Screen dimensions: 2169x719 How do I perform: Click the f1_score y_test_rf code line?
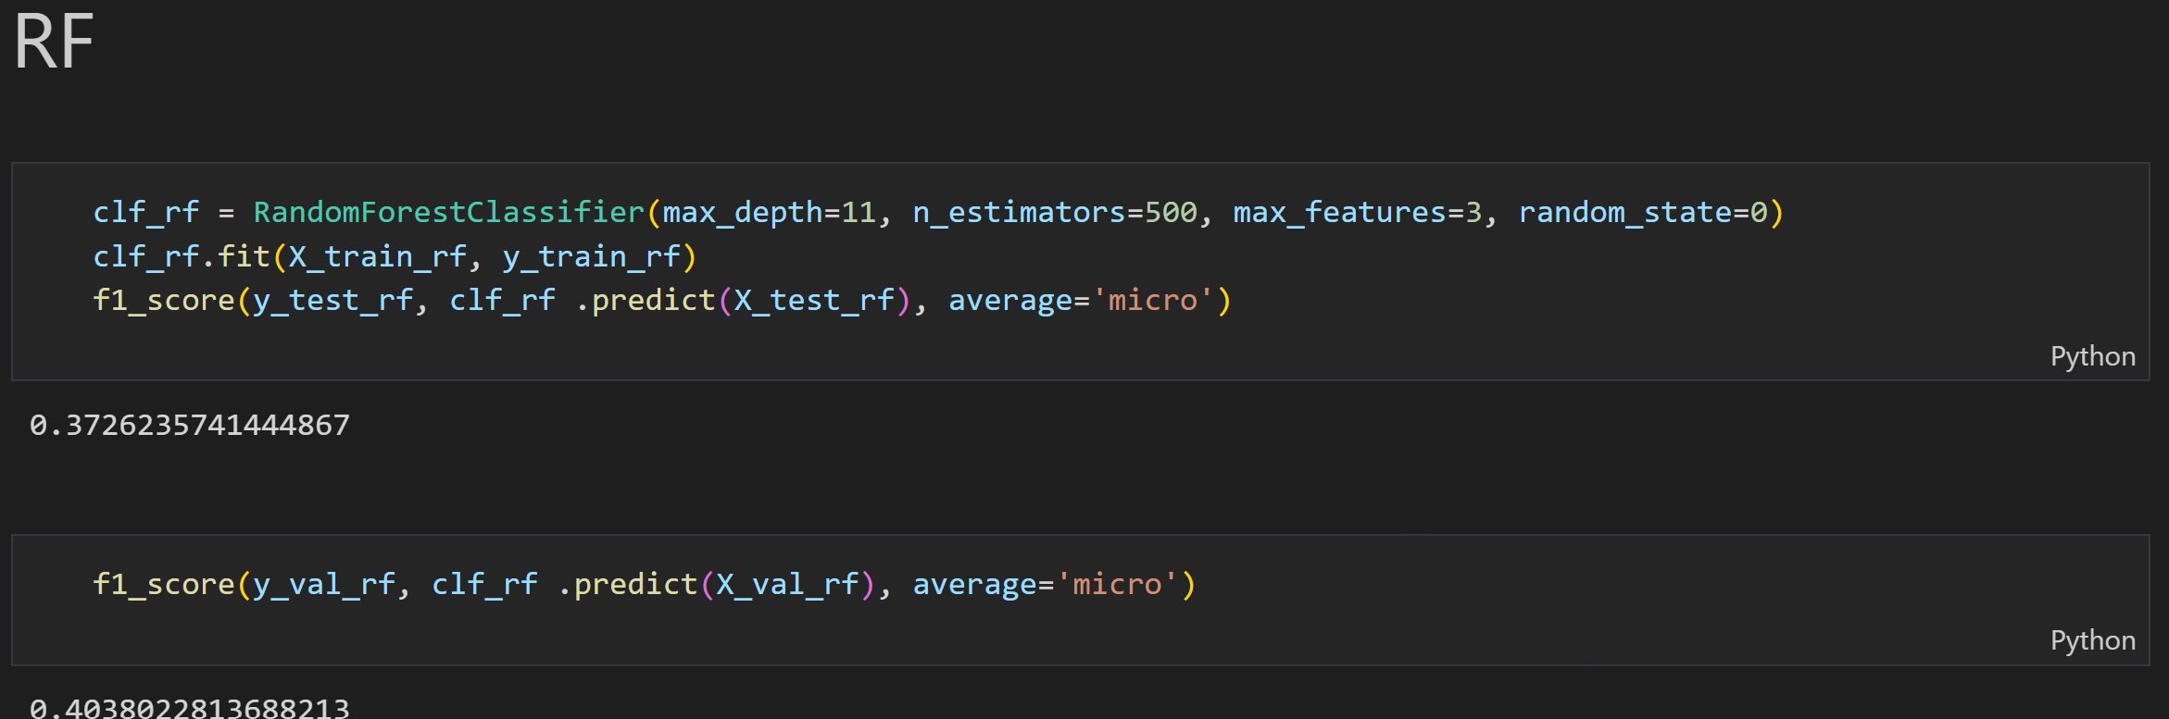(662, 301)
